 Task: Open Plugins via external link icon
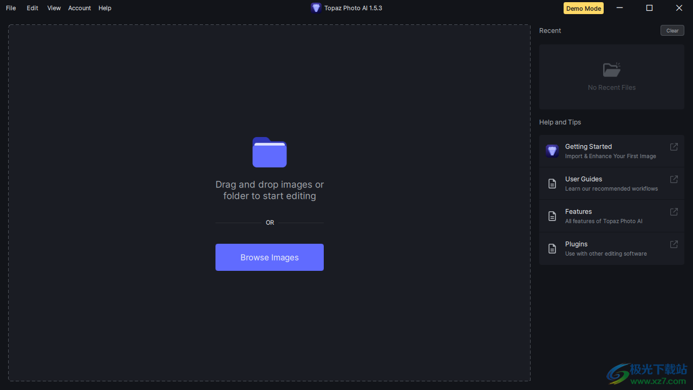pos(674,244)
